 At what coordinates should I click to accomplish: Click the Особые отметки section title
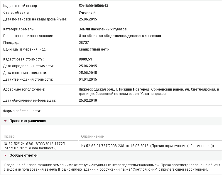[23, 155]
